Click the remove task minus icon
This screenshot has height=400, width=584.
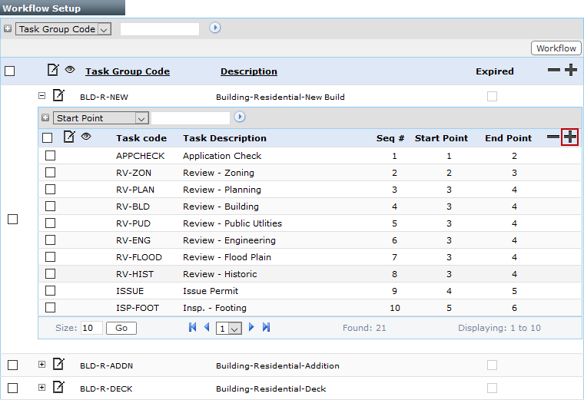click(552, 137)
